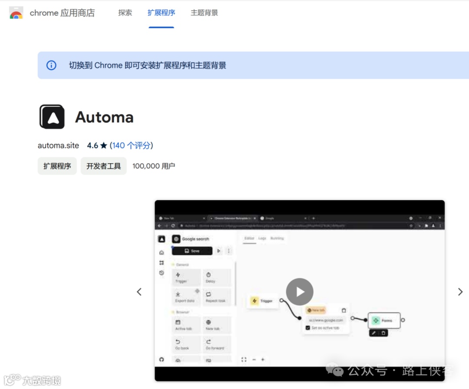469x389 pixels.
Task: Click the home icon in Automa sidebar
Action: pos(162,253)
